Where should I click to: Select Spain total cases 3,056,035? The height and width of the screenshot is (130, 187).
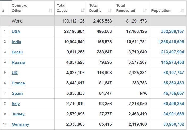coord(75,93)
